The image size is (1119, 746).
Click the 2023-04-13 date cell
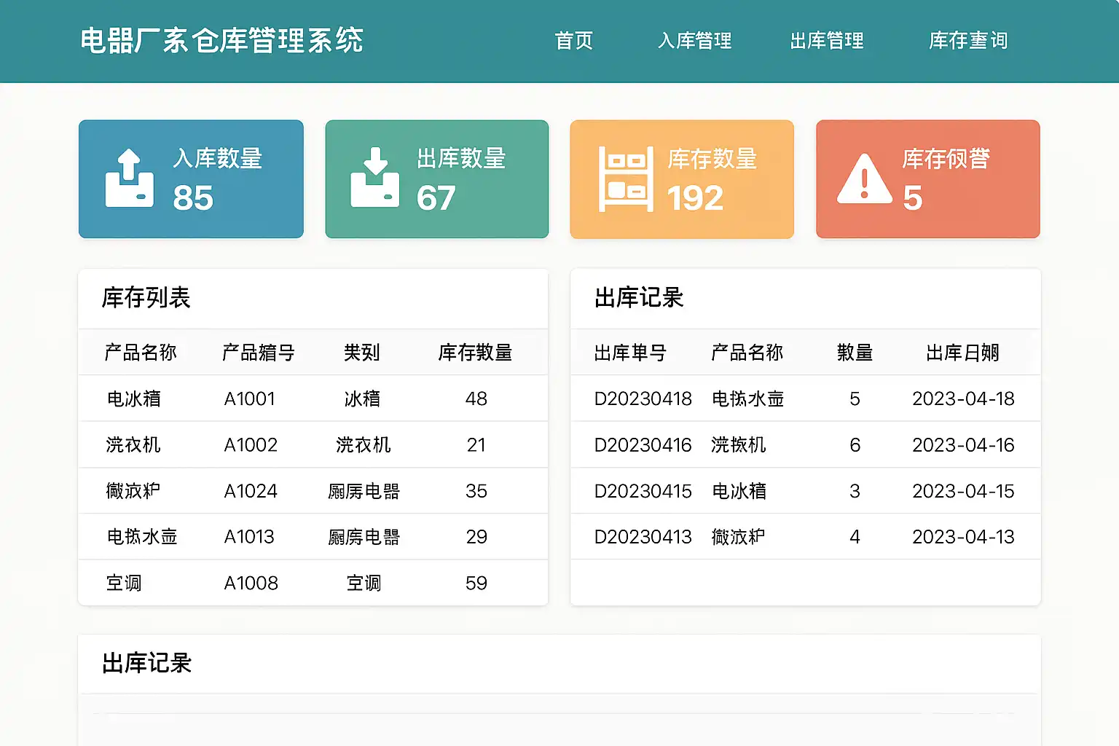coord(963,537)
